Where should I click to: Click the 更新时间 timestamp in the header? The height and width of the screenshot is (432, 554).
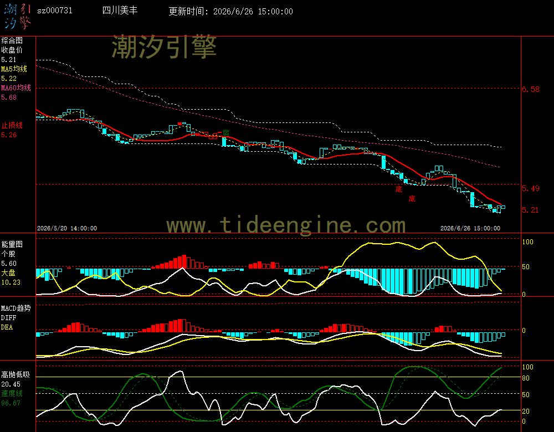(230, 11)
